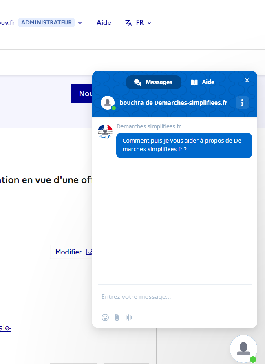Open the chat three-dots options menu
Image resolution: width=265 pixels, height=364 pixels.
tap(242, 103)
